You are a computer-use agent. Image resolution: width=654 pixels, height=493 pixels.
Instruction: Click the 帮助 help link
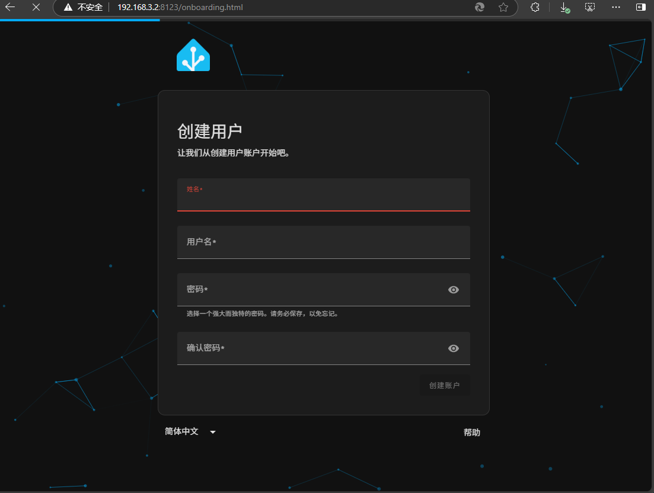[x=471, y=433]
